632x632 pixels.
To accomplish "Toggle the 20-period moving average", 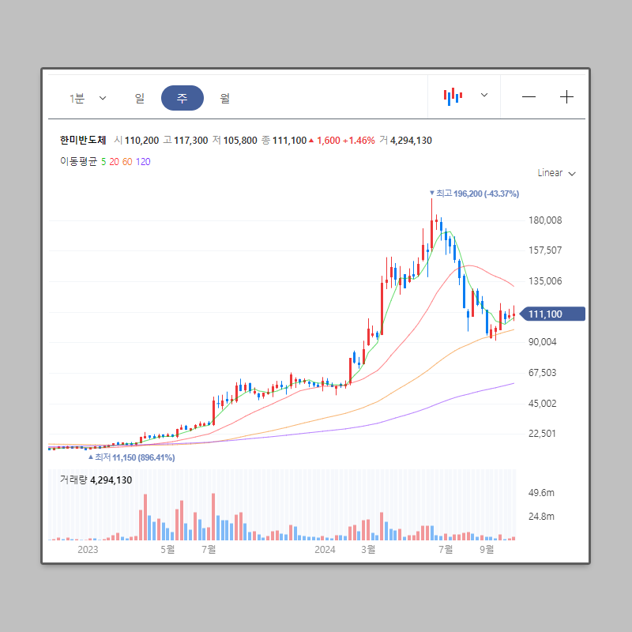I will tap(114, 162).
